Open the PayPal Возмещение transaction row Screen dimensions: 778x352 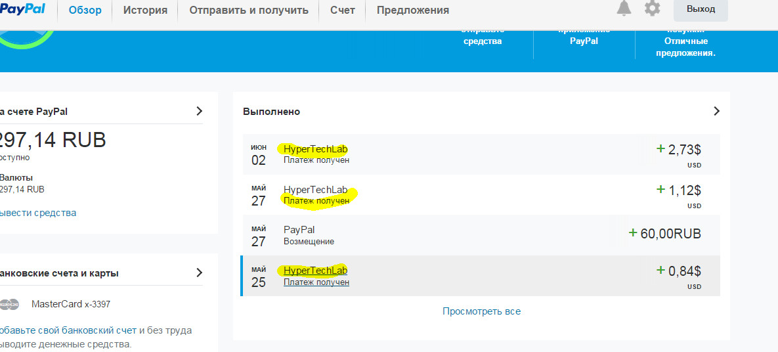coord(481,236)
